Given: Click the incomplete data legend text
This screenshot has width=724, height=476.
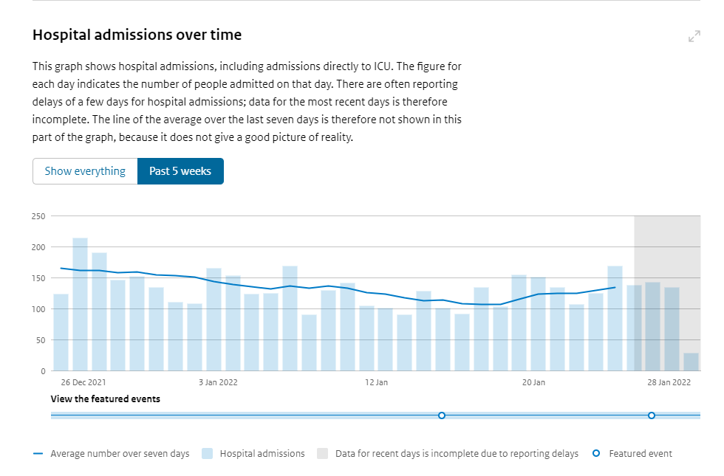Looking at the screenshot, I should [x=457, y=454].
